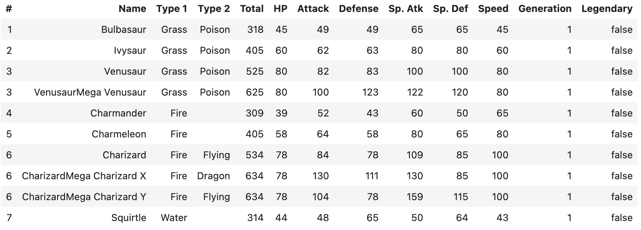Select Charmeleon in the Name column

119,134
